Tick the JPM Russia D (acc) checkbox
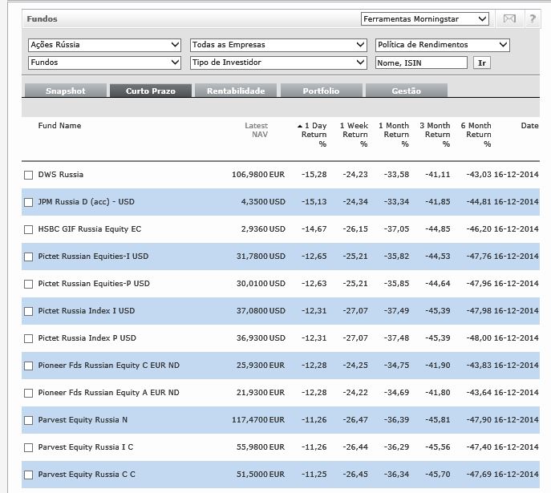The width and height of the screenshot is (551, 493). (x=28, y=202)
